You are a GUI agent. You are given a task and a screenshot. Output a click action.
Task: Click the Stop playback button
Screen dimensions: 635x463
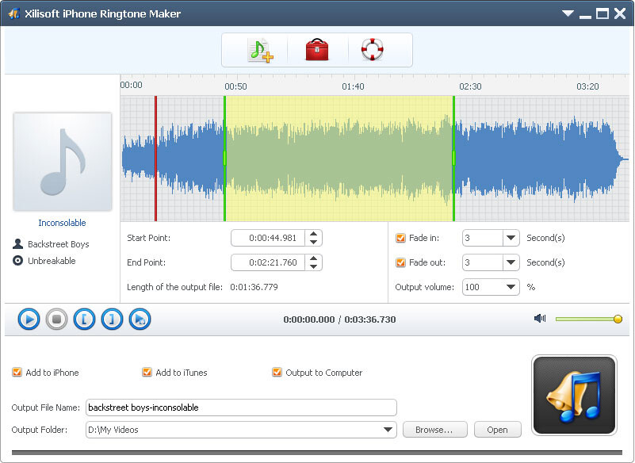56,319
